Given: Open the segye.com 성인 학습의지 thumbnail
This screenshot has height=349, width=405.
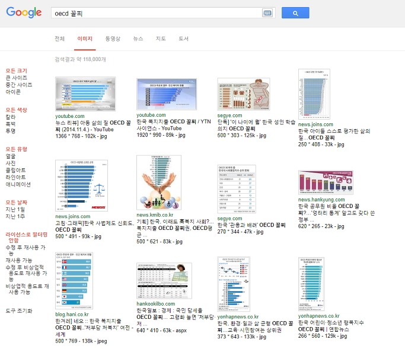Looking at the screenshot, I should pos(244,94).
